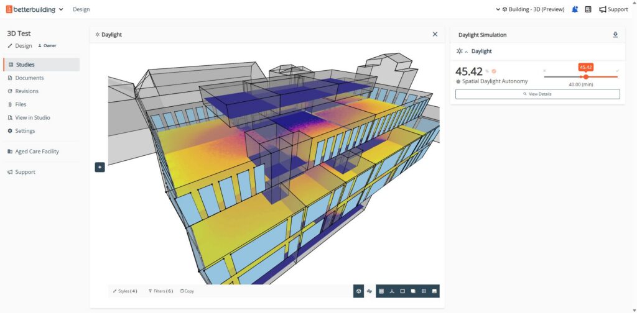637x313 pixels.
Task: Click the large 45.42 value
Action: [x=469, y=71]
